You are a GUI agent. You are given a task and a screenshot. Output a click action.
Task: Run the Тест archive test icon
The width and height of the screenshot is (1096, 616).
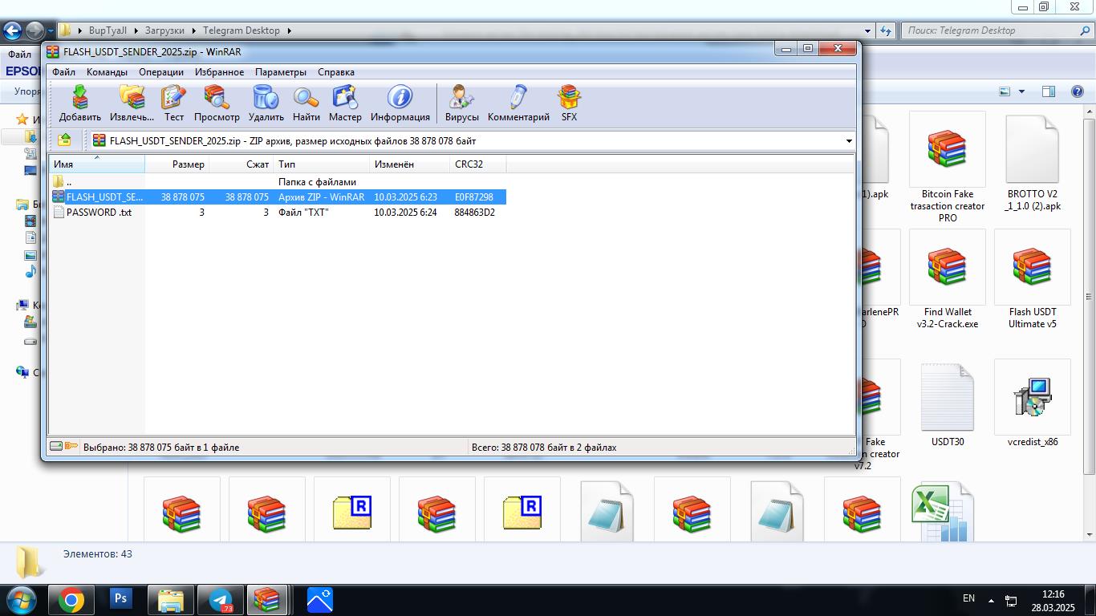173,103
